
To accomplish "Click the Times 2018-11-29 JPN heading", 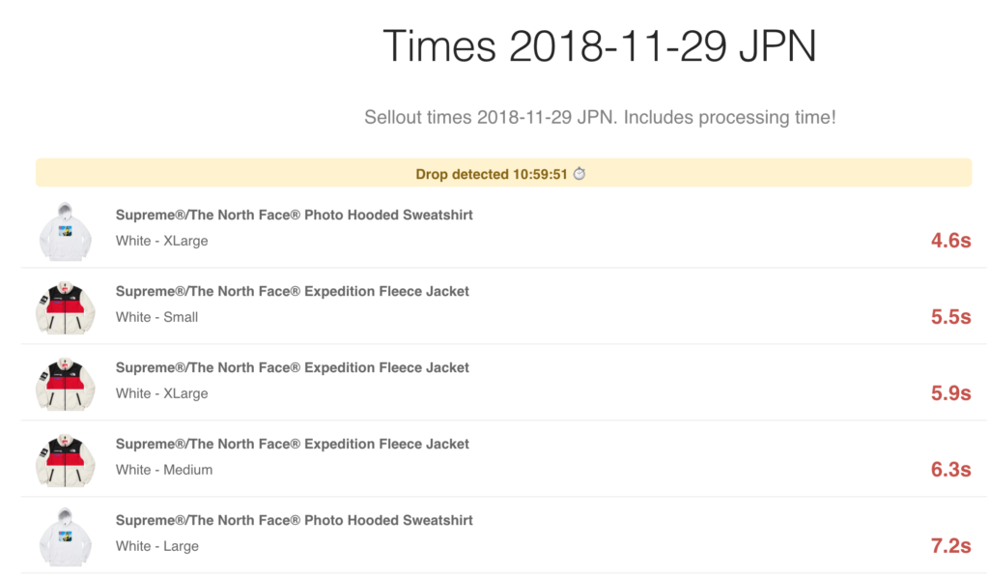I will pos(599,46).
